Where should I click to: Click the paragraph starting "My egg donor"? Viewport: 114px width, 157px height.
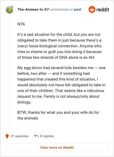[x=62, y=85]
